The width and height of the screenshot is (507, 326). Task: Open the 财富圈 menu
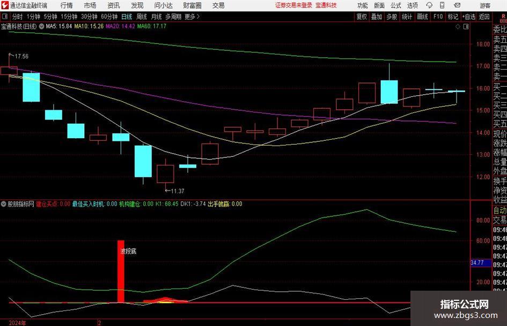tap(192, 5)
